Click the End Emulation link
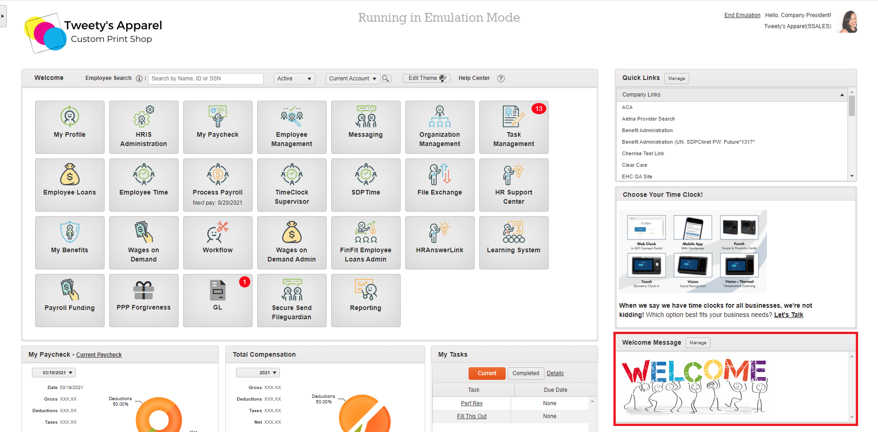The image size is (878, 432). point(742,15)
